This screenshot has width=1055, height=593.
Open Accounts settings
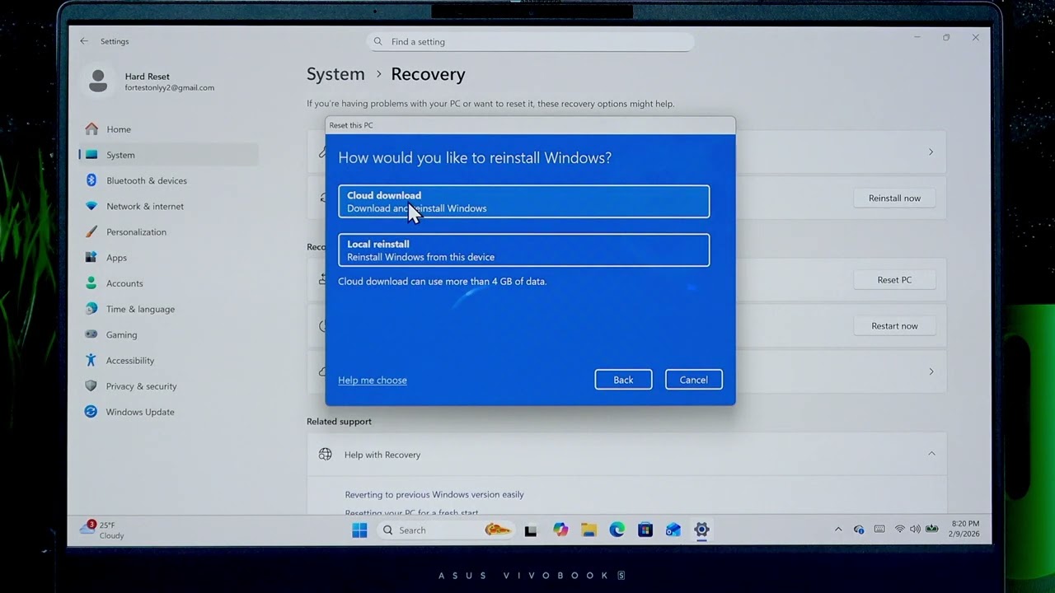point(169,283)
